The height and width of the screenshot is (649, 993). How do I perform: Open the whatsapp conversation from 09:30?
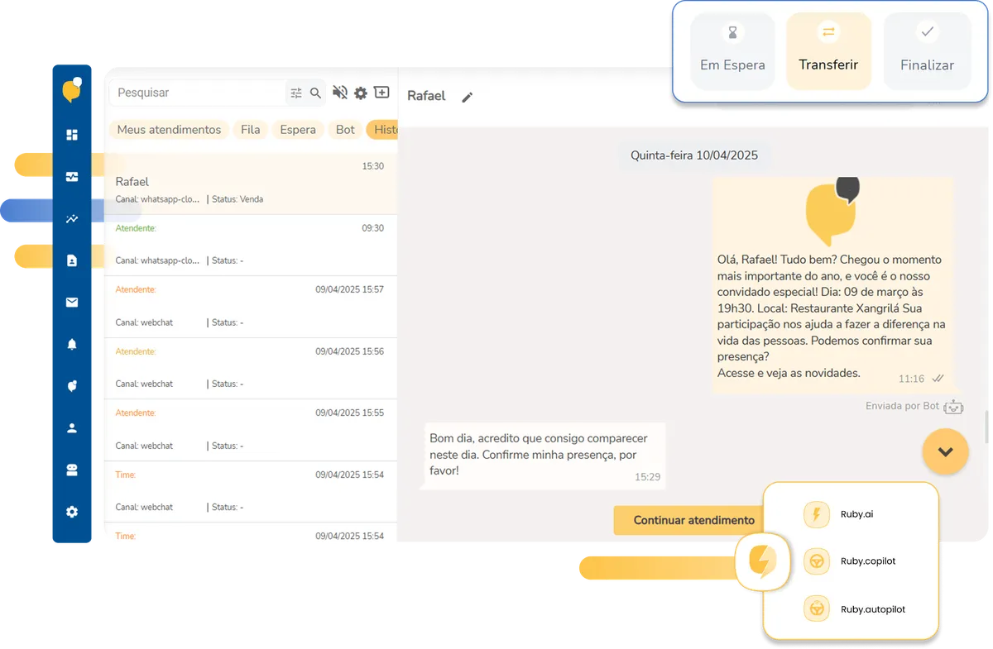(x=251, y=246)
